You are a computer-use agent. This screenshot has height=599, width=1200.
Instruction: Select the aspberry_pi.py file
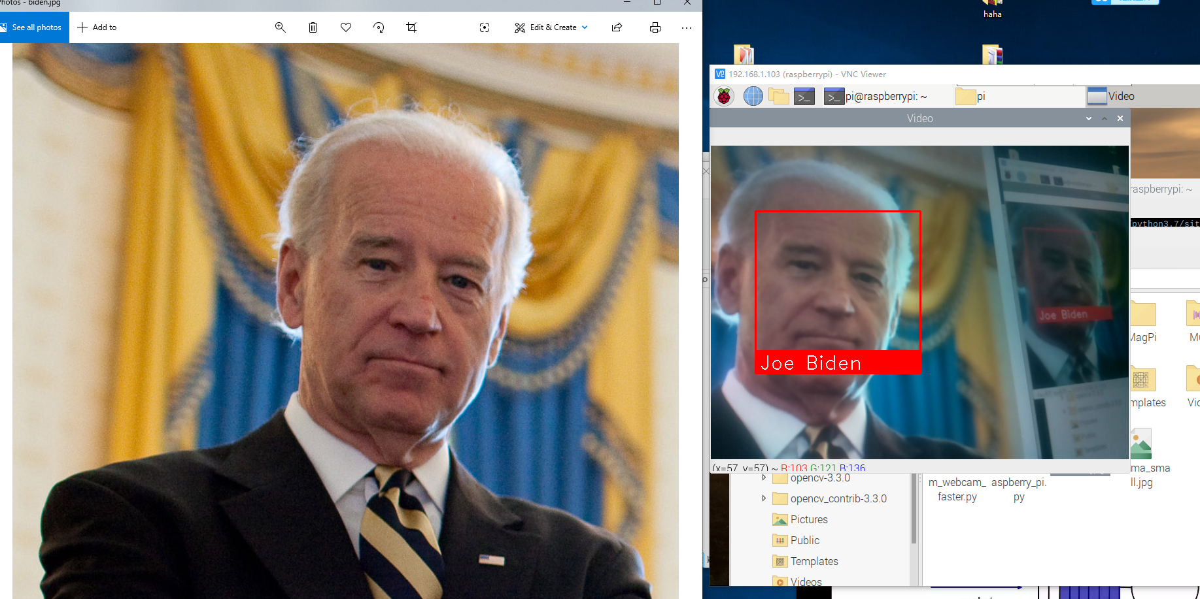(1019, 489)
